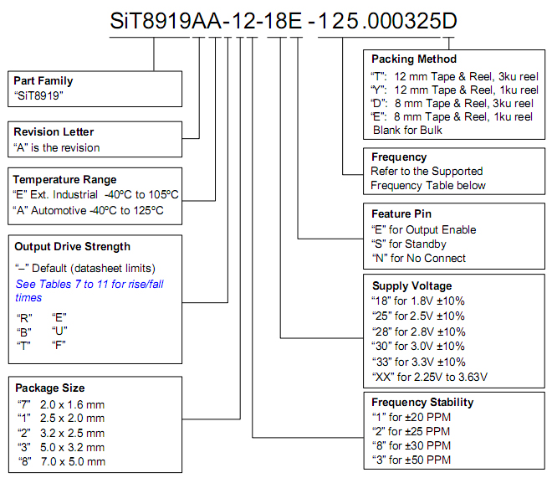Click the "B" drive strength code
The height and width of the screenshot is (478, 552).
[x=24, y=332]
